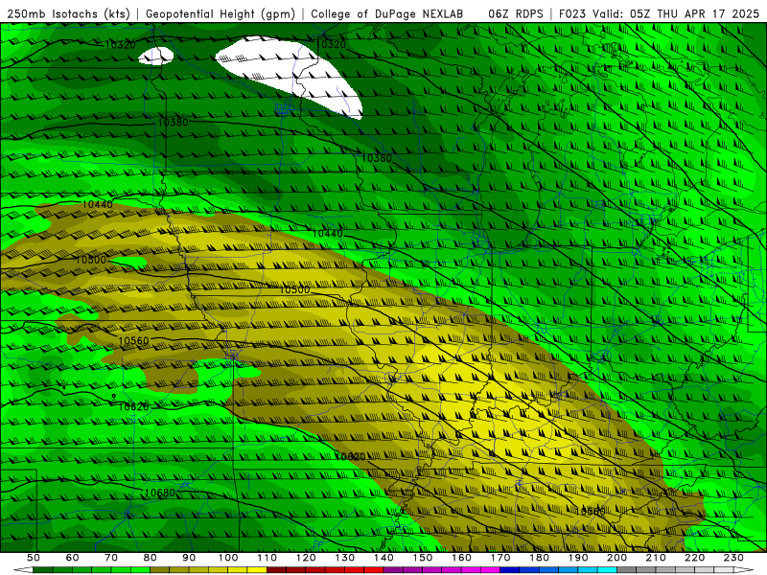Click the '250mb Isotachs (kts)' title text

69,13
